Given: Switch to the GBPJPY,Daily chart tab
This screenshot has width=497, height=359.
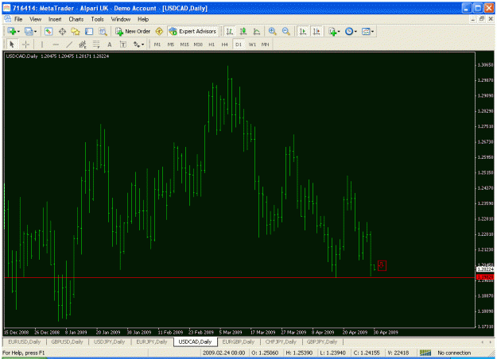Looking at the screenshot, I should 322,342.
